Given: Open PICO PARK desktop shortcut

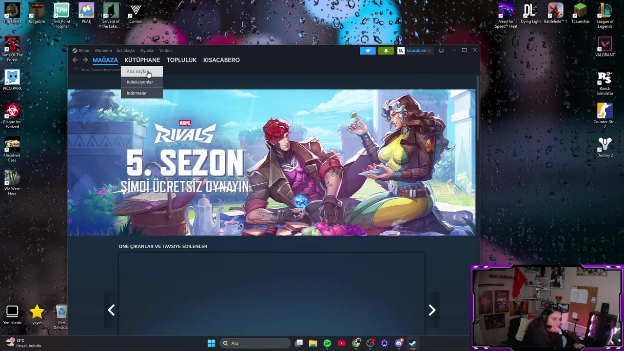Looking at the screenshot, I should click(x=12, y=80).
